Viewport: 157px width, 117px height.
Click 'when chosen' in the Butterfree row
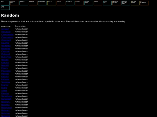pyautogui.click(x=22, y=57)
